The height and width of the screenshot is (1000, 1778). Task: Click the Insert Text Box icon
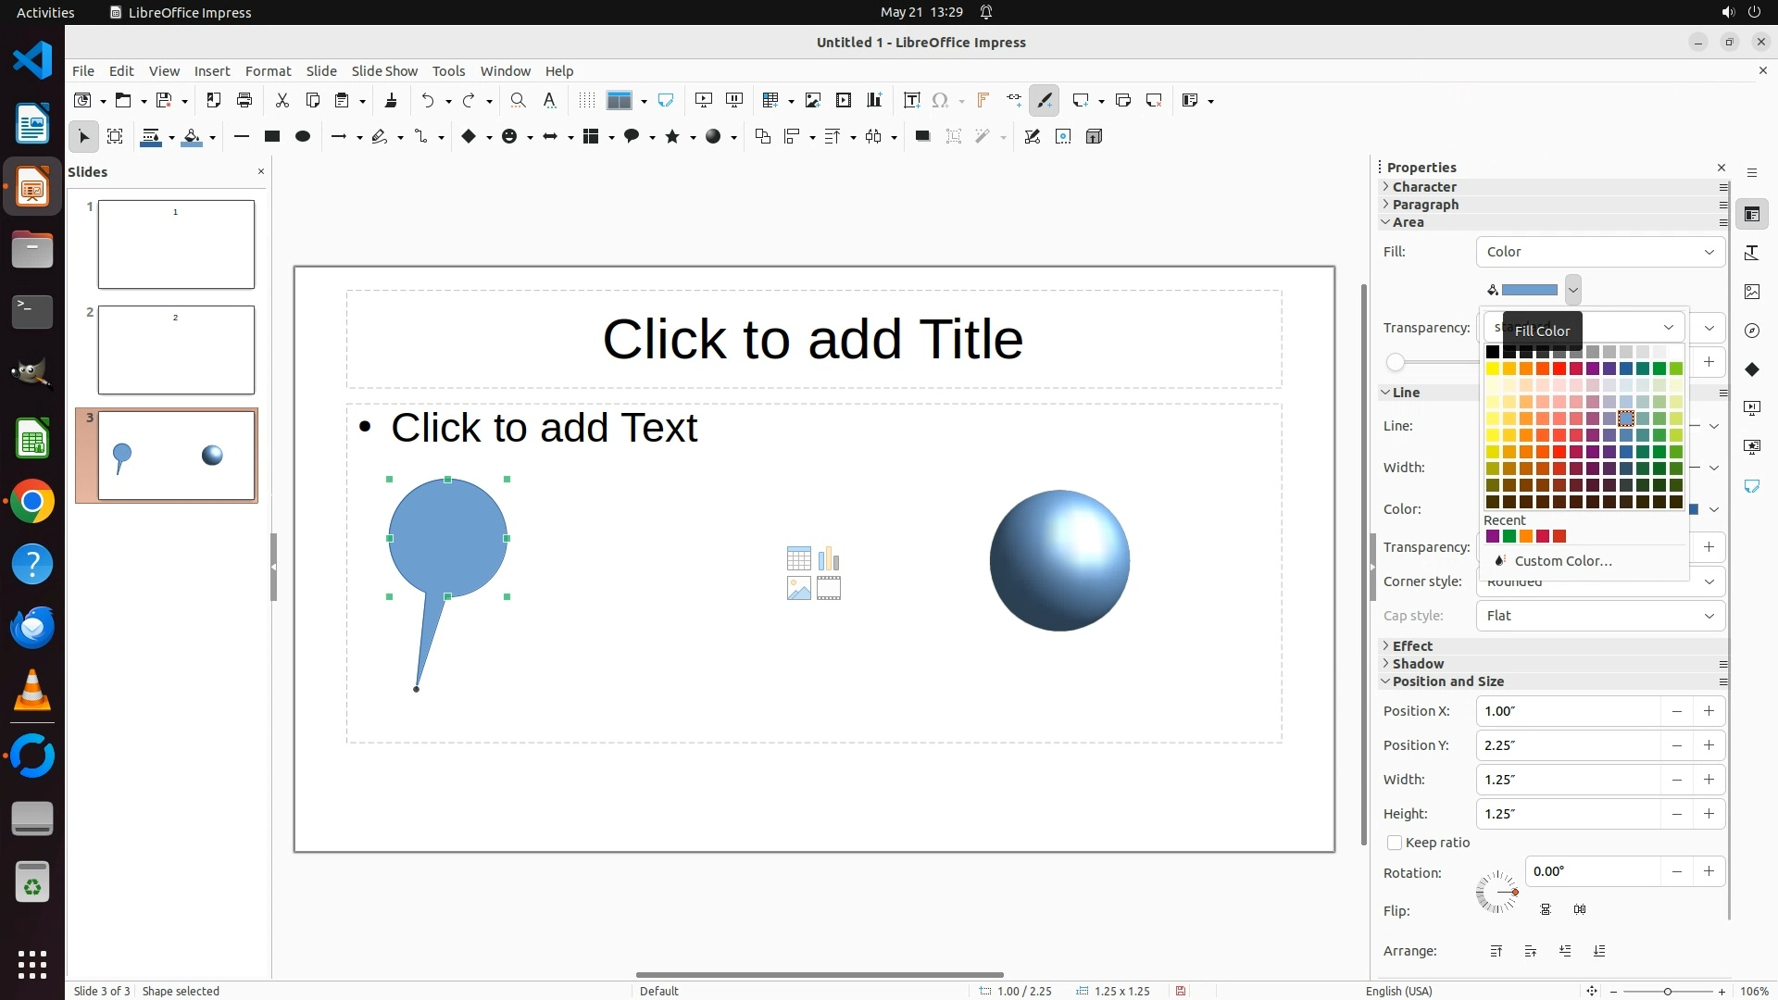(x=911, y=100)
